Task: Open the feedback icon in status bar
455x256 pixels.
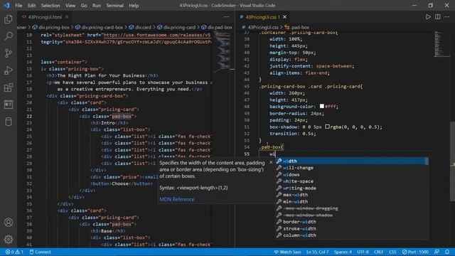Action: tap(437, 252)
